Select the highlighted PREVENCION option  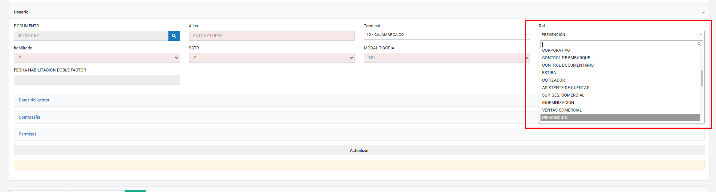[555, 118]
